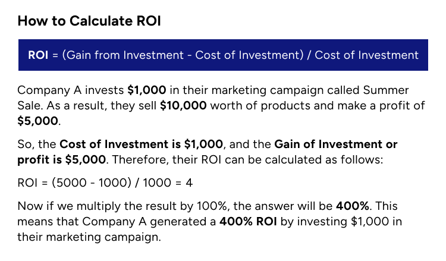This screenshot has height=261, width=446.
Task: Click the result "4" ending the equation
Action: coord(189,184)
